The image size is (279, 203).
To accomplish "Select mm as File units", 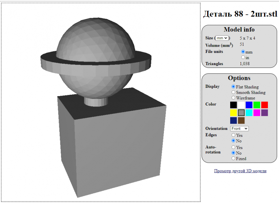I will coord(243,52).
